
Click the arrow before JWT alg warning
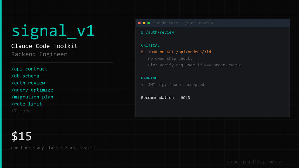tap(142, 85)
